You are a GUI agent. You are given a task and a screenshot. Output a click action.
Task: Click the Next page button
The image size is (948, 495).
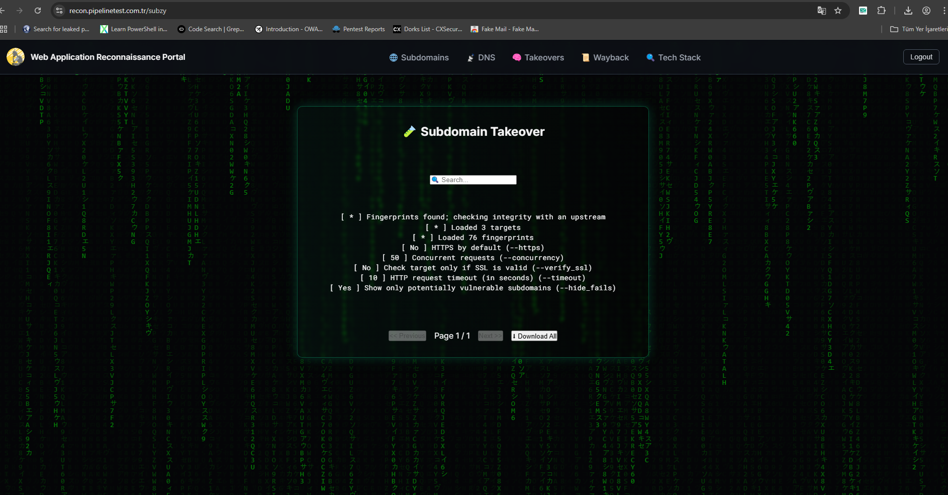click(x=491, y=336)
